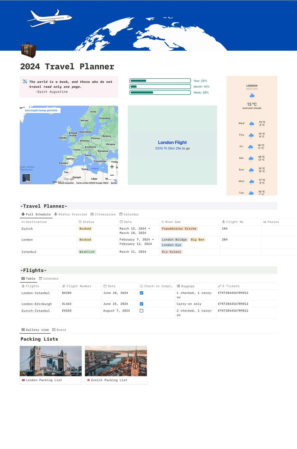Image resolution: width=297 pixels, height=449 pixels.
Task: Open London-Edinburgh flight entry
Action: [x=36, y=304]
